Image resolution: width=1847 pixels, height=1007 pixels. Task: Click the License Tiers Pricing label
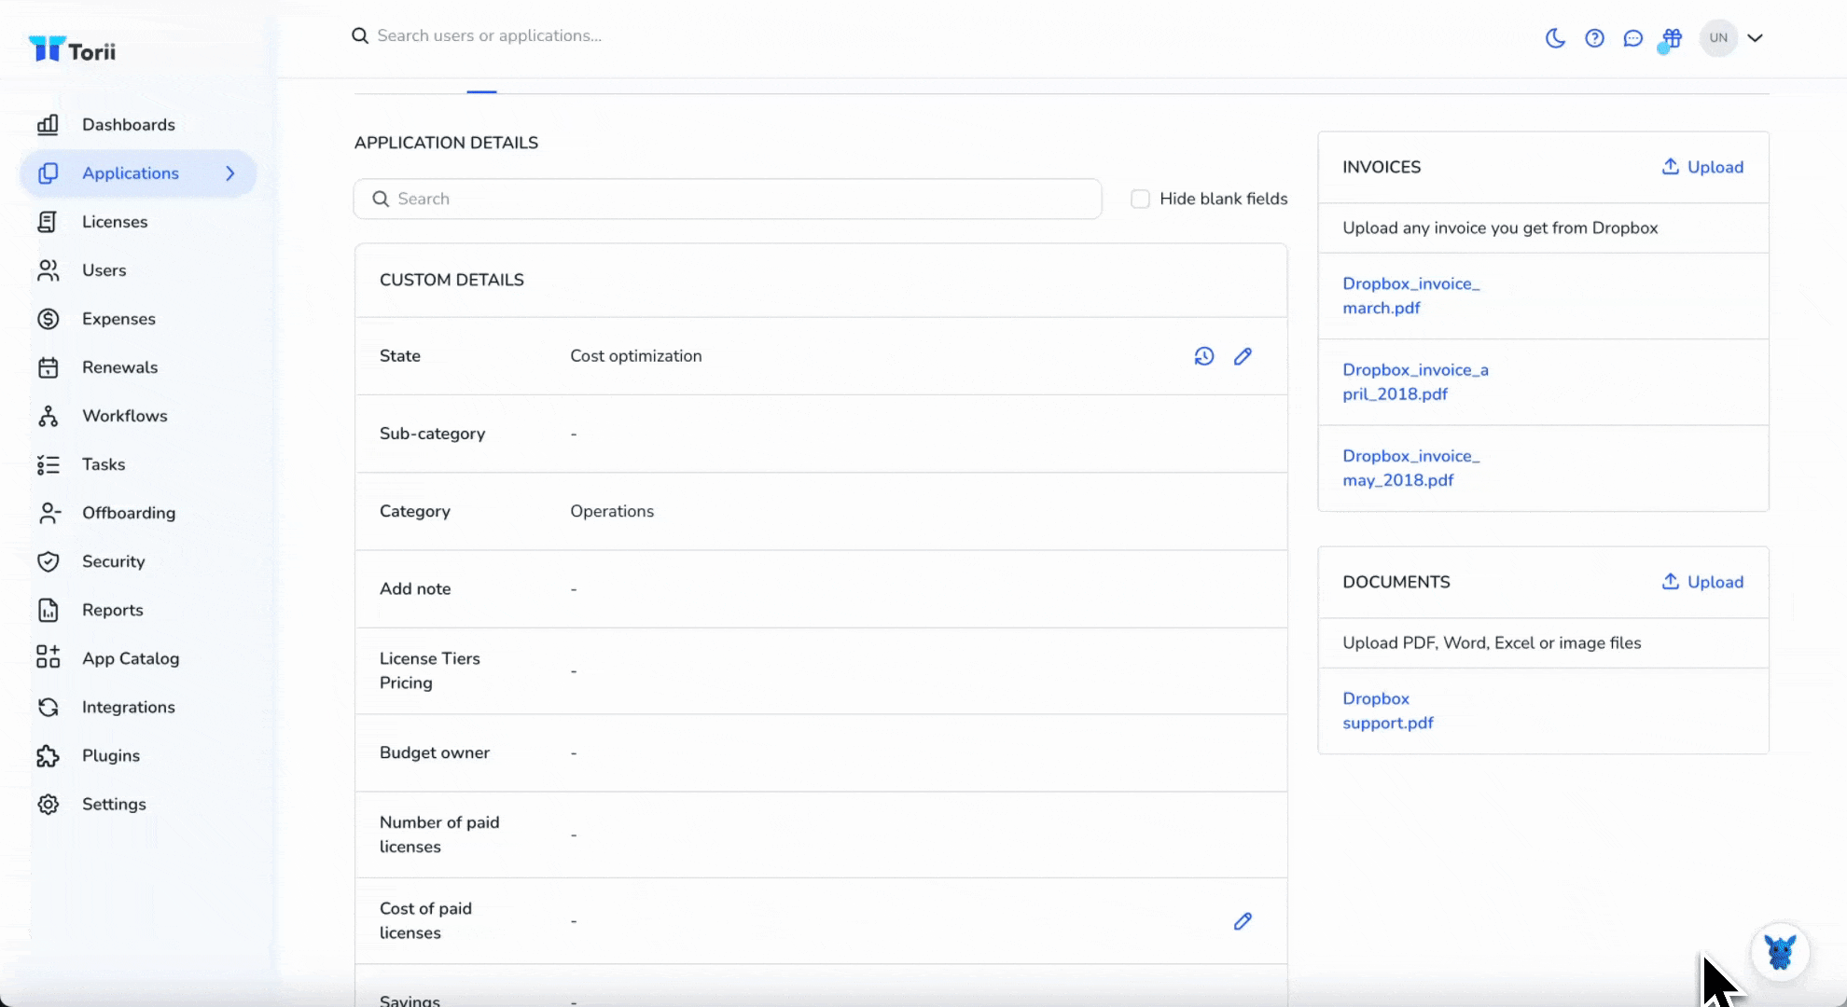pyautogui.click(x=430, y=670)
